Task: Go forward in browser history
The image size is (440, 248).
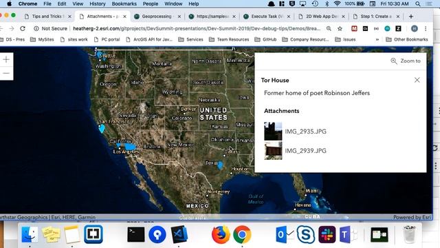Action: (12, 28)
